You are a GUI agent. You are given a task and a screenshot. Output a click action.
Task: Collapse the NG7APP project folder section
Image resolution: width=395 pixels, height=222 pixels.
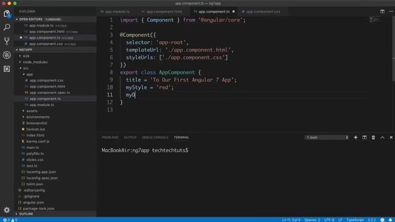pos(56,50)
